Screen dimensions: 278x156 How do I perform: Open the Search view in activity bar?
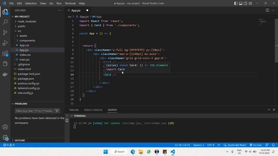coord(5,22)
